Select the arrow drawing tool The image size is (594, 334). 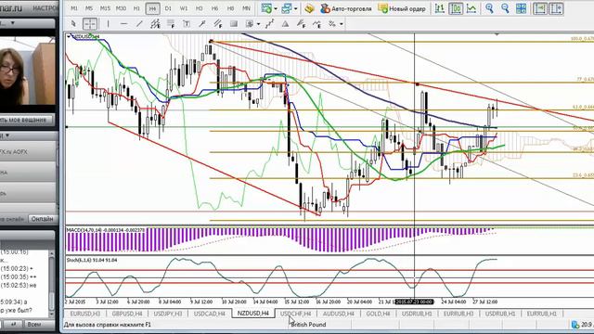pos(202,24)
